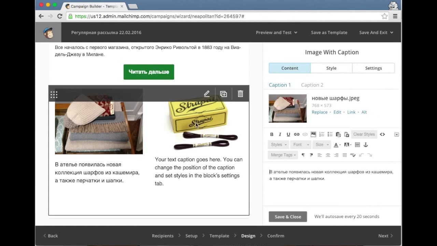Screen dimensions: 437x246
Task: Click the unlink icon in the editor toolbar
Action: point(305,134)
